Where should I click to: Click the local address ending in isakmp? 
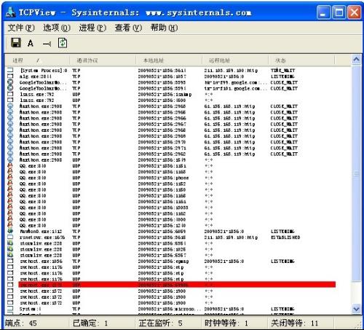point(165,94)
